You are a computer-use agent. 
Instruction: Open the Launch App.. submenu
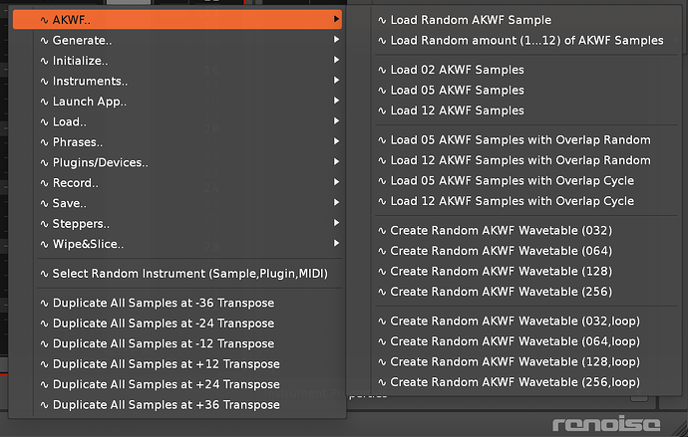(177, 102)
